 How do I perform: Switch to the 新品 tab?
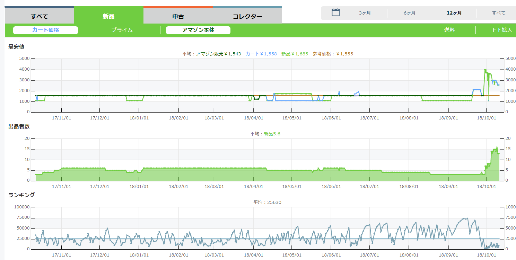[x=108, y=16]
